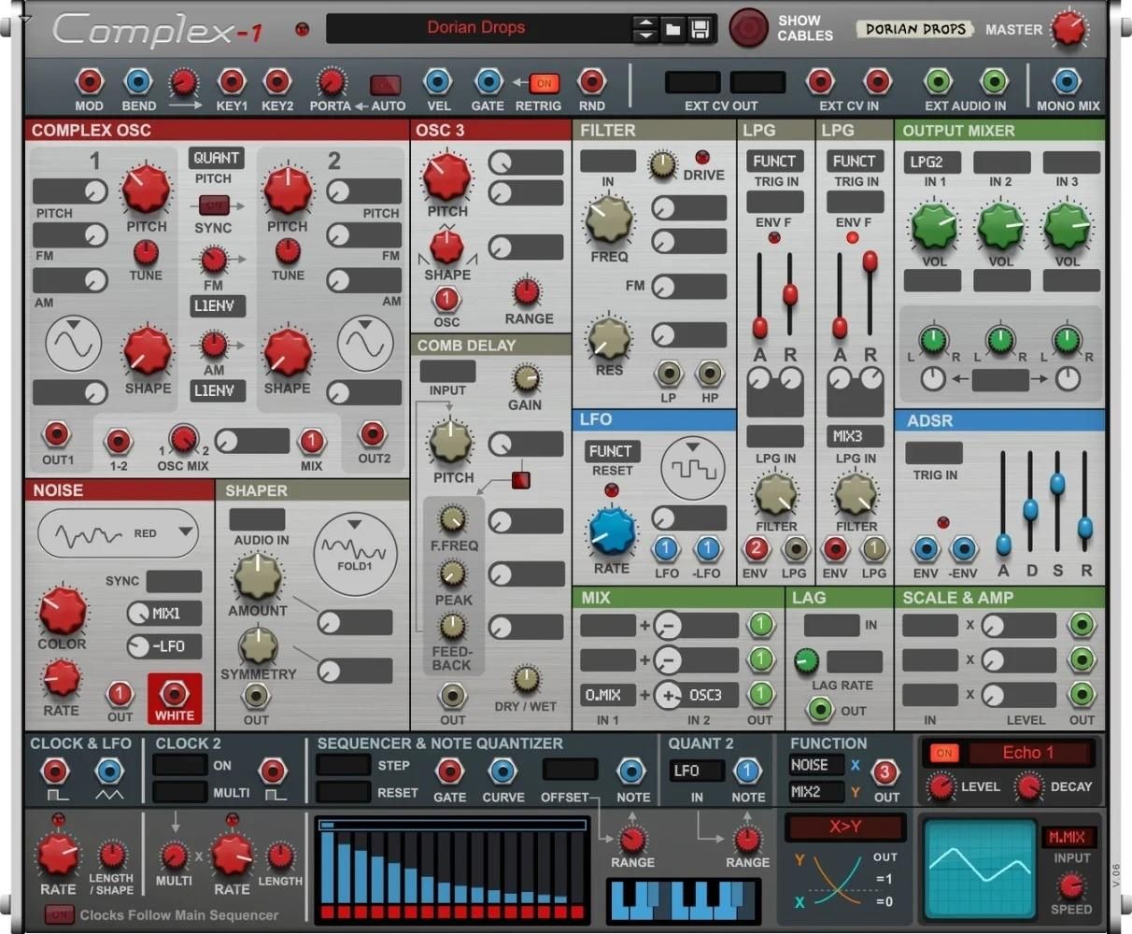Viewport: 1132px width, 934px height.
Task: Open the shaper FOLD1 mode selector
Action: pos(354,547)
